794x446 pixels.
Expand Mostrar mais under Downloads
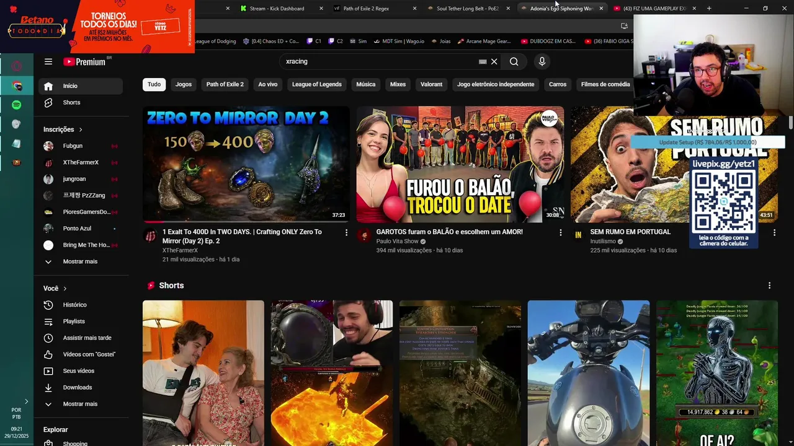[x=81, y=404]
